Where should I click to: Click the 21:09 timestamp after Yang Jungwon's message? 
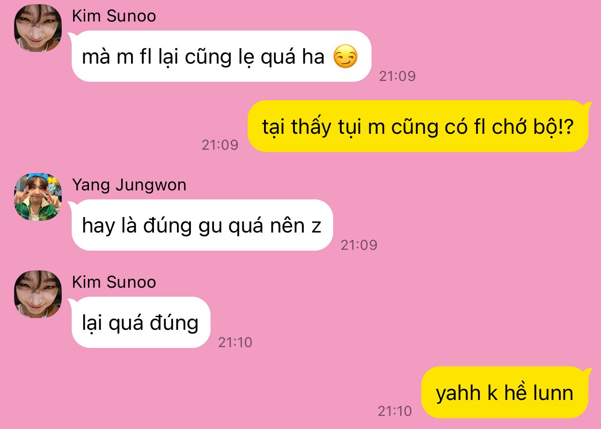[x=359, y=245]
